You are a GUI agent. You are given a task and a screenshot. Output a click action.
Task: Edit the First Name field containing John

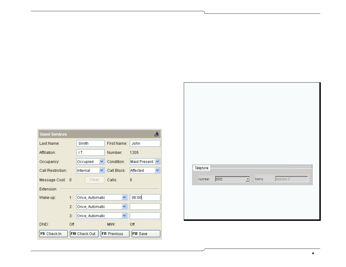(145, 143)
